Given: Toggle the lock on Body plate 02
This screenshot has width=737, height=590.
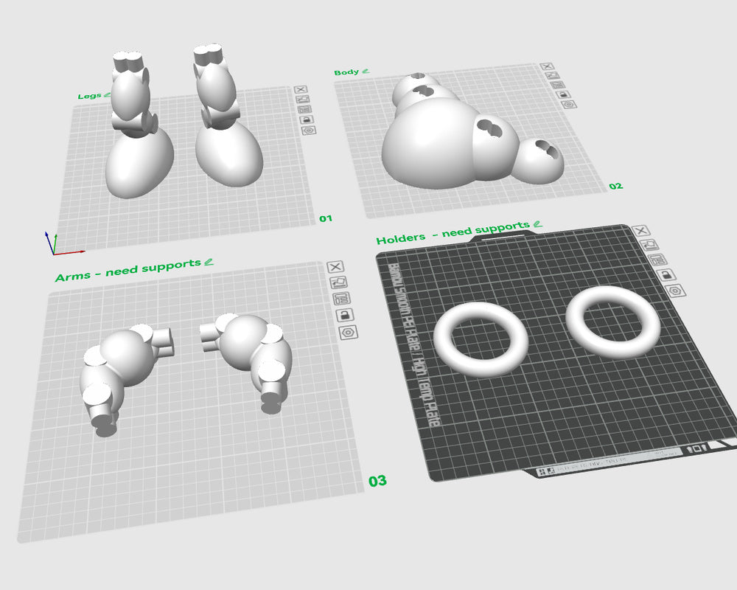Looking at the screenshot, I should (563, 94).
